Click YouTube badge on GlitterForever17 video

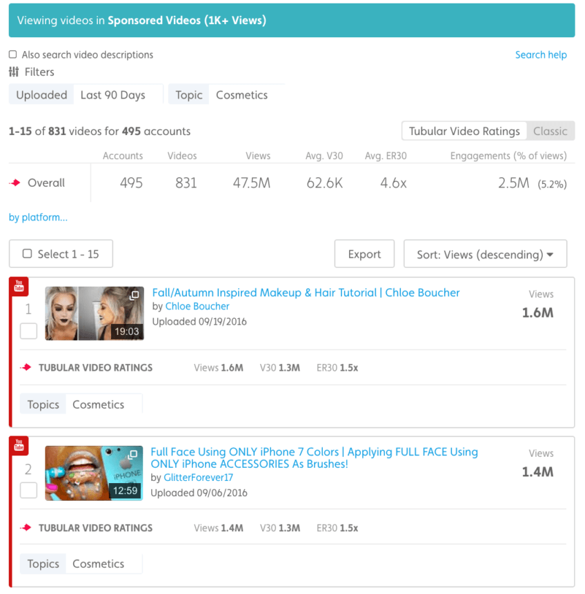click(18, 447)
